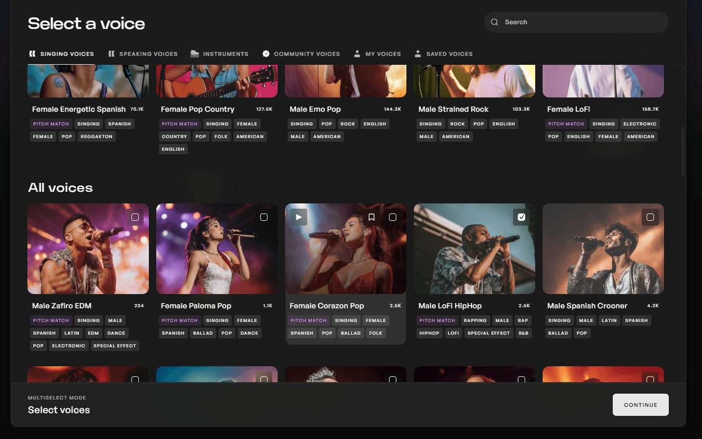Click the SPANISH tag under Male Zafiro EDM
The height and width of the screenshot is (439, 702).
point(44,333)
